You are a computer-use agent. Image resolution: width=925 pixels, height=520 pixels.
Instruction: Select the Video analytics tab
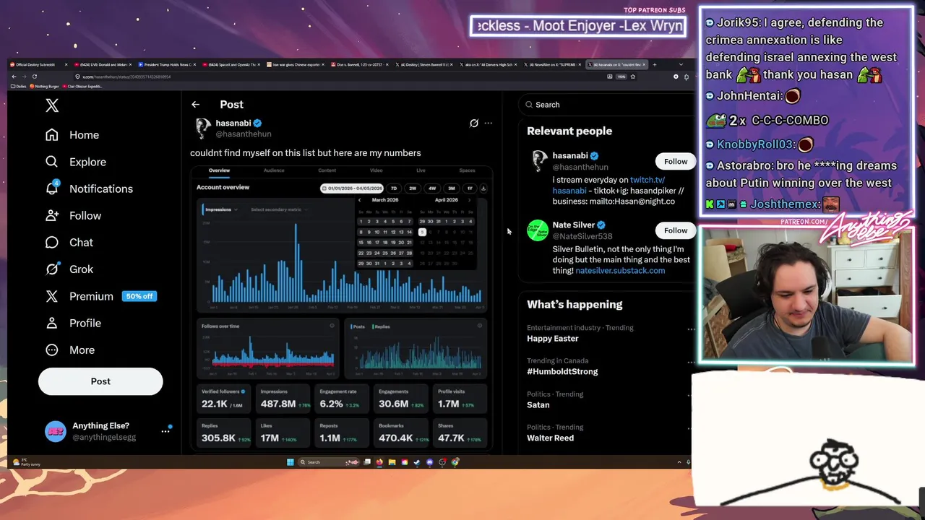click(x=377, y=170)
